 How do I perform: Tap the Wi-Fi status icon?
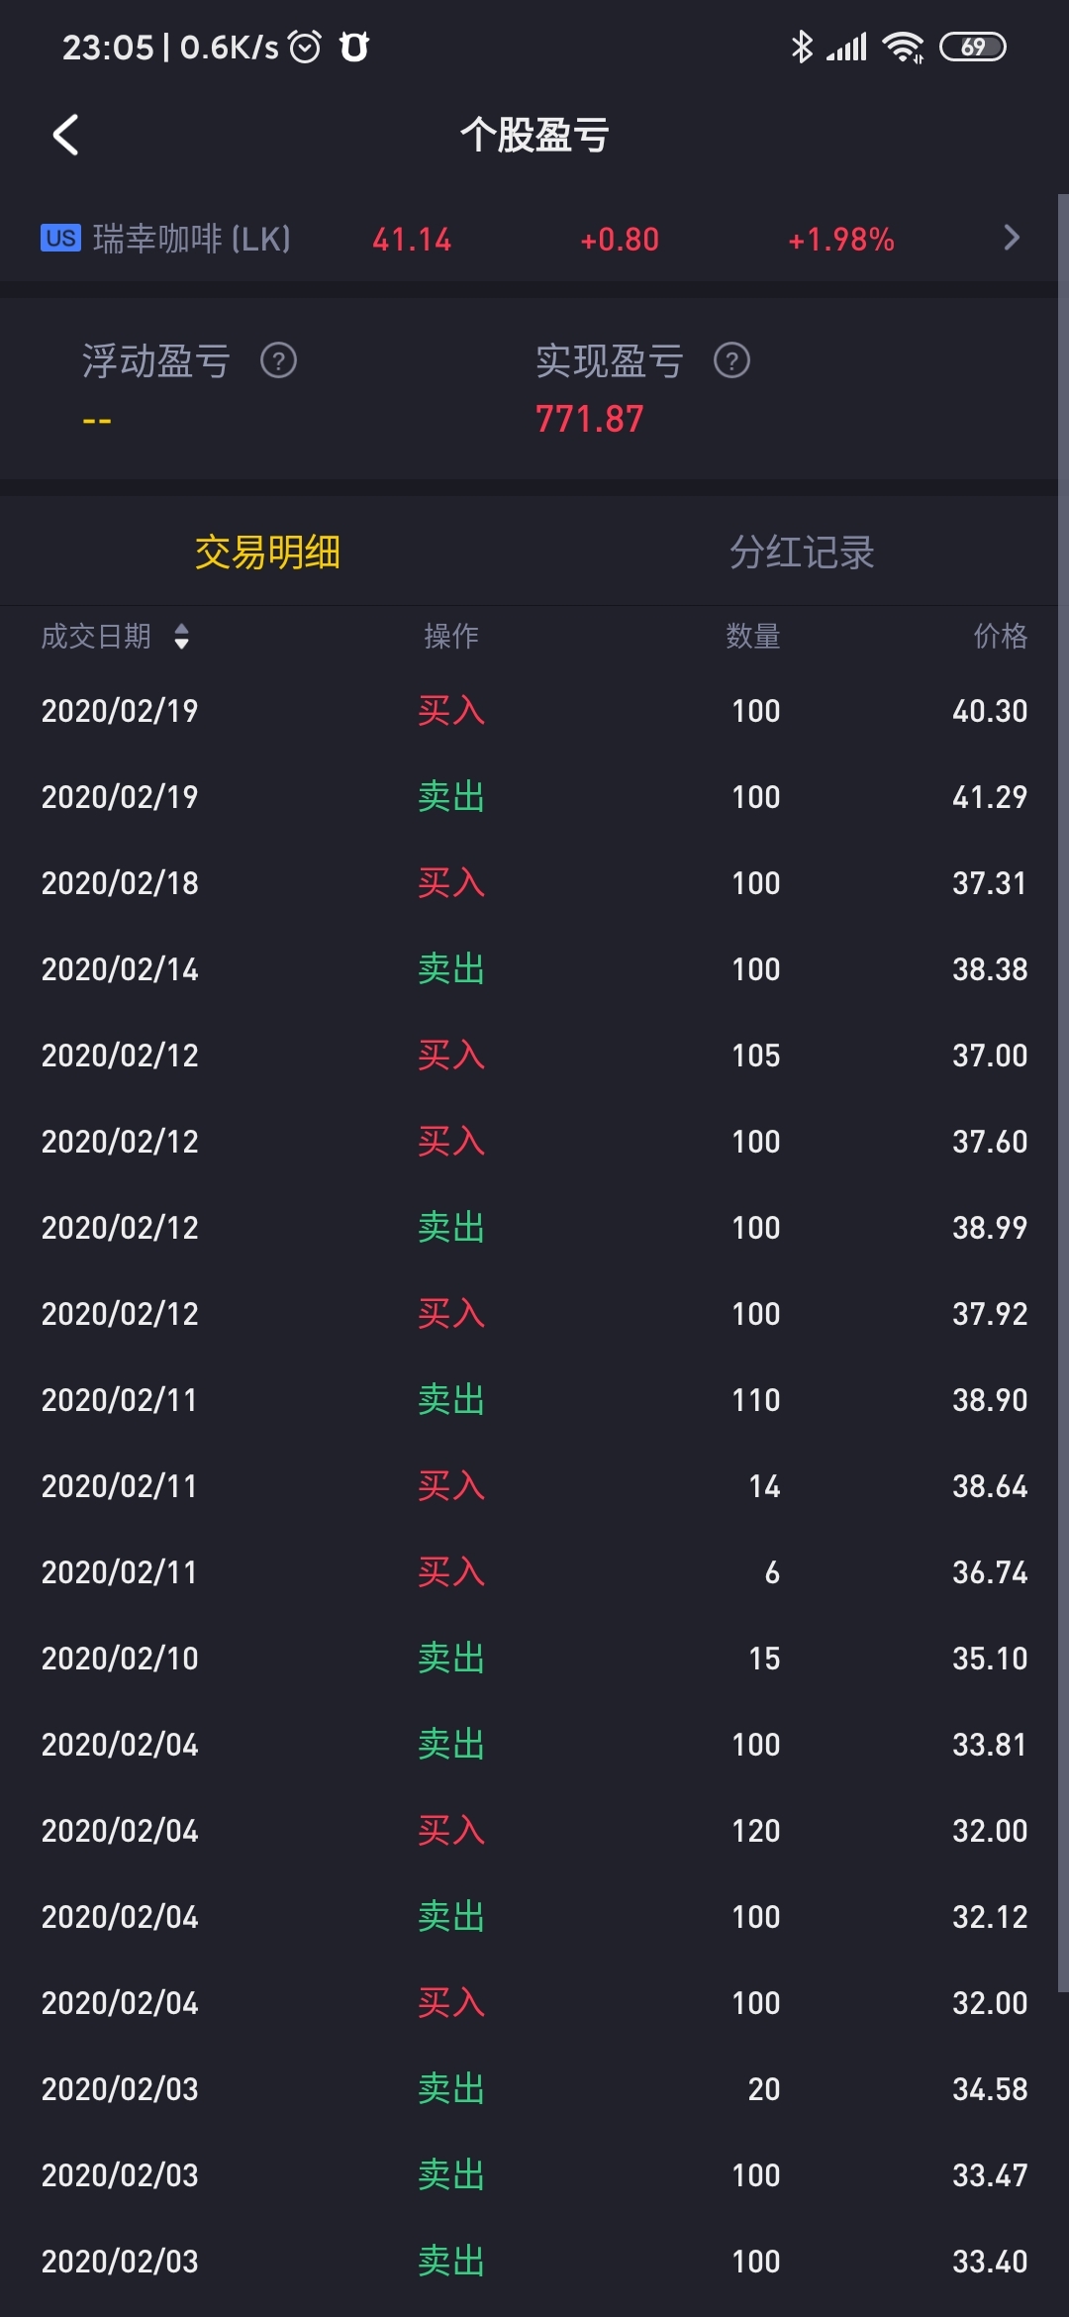[903, 47]
